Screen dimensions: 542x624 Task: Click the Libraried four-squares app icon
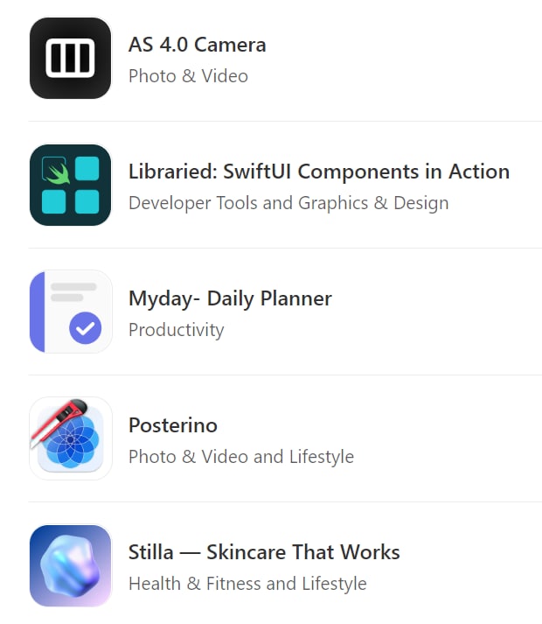(x=70, y=185)
